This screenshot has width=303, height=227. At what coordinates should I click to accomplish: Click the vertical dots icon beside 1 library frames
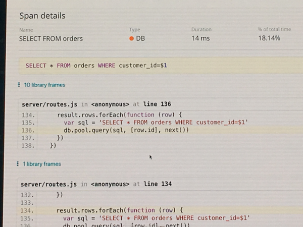click(x=18, y=164)
